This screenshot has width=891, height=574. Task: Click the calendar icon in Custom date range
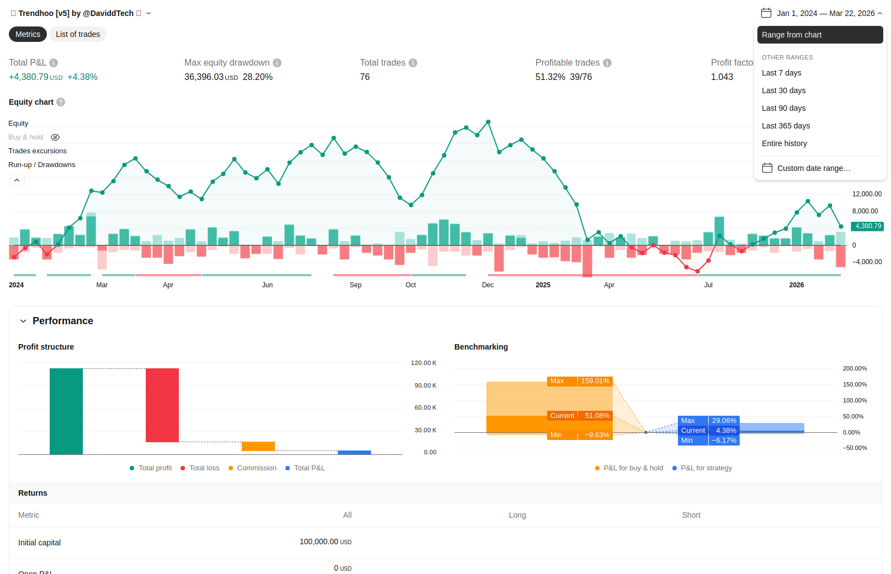[x=767, y=168]
